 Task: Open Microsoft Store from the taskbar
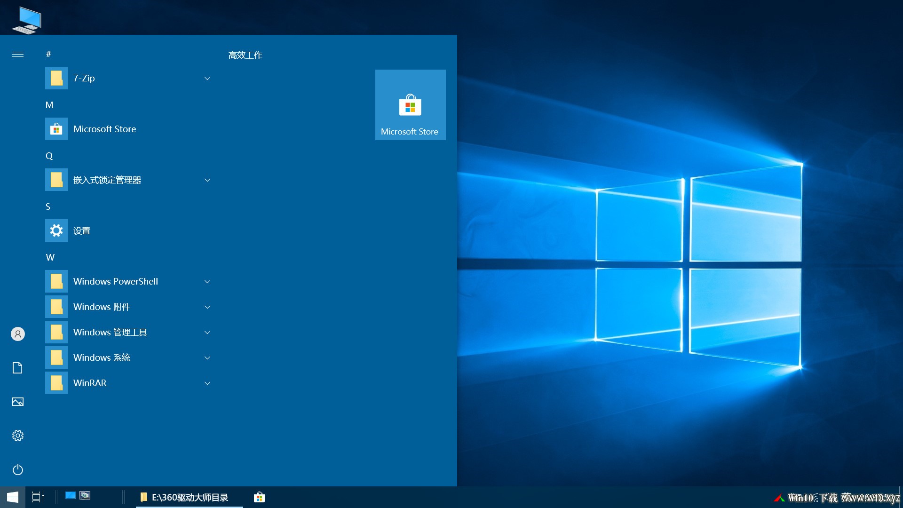coord(259,497)
